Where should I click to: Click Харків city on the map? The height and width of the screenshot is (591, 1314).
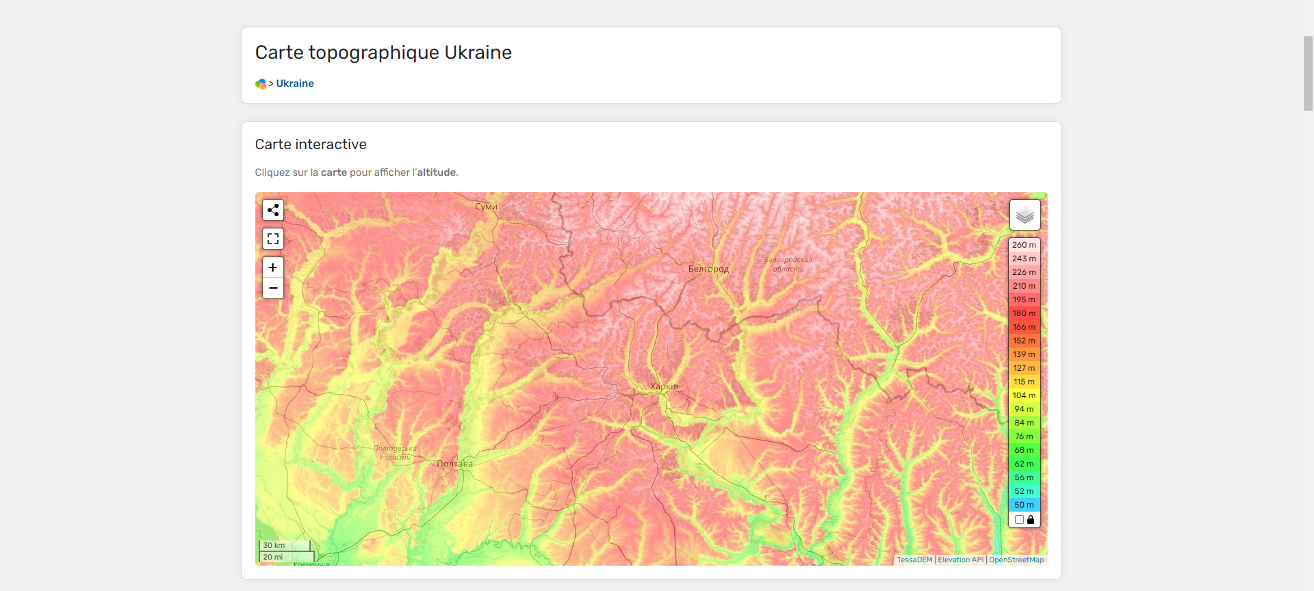(664, 386)
